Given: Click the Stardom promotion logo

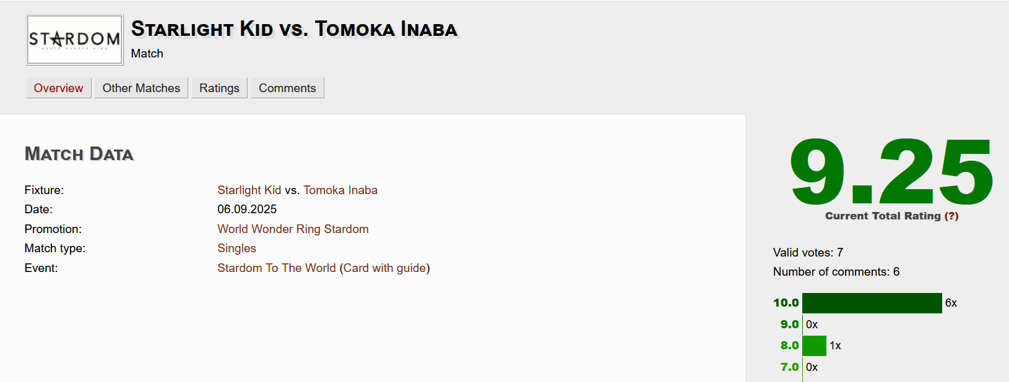Looking at the screenshot, I should 74,40.
